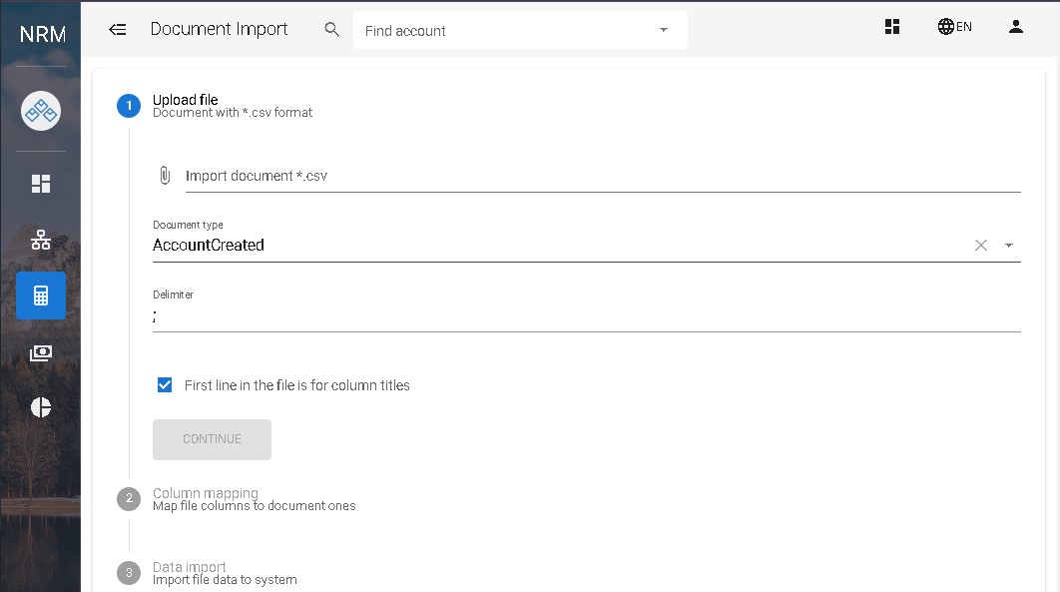Collapse the sidebar with the menu-back icon
Screen dimensions: 1060x592
118,29
